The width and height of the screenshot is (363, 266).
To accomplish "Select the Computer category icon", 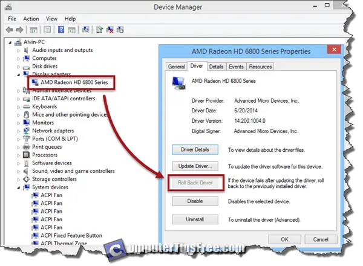I will click(x=27, y=58).
